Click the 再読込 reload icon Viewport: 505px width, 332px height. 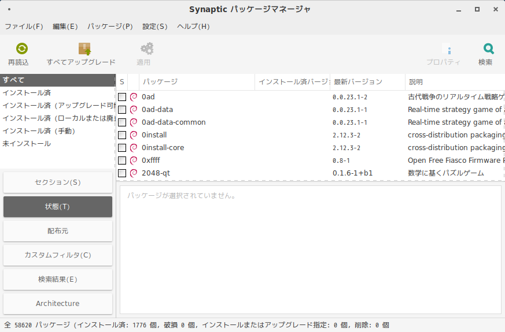[22, 49]
